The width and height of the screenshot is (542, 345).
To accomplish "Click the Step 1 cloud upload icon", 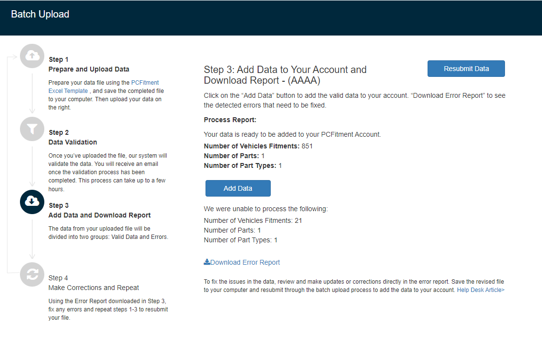I will point(32,56).
